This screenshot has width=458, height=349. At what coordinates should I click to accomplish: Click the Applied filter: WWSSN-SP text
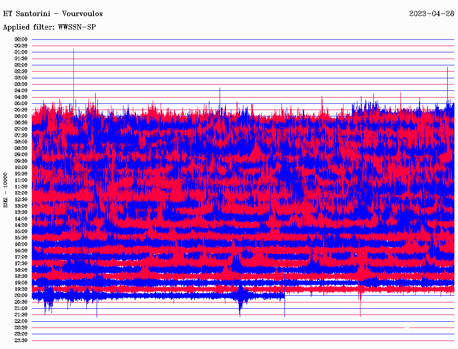[x=49, y=27]
